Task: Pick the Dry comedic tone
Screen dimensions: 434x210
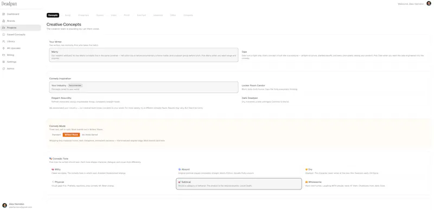Action: [366, 171]
